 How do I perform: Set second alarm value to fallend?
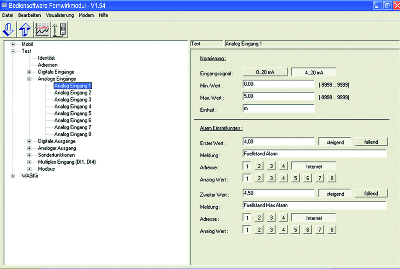pos(371,193)
